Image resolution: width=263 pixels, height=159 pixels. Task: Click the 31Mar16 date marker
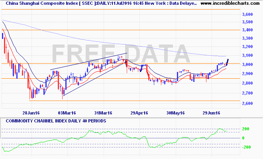(x=103, y=113)
